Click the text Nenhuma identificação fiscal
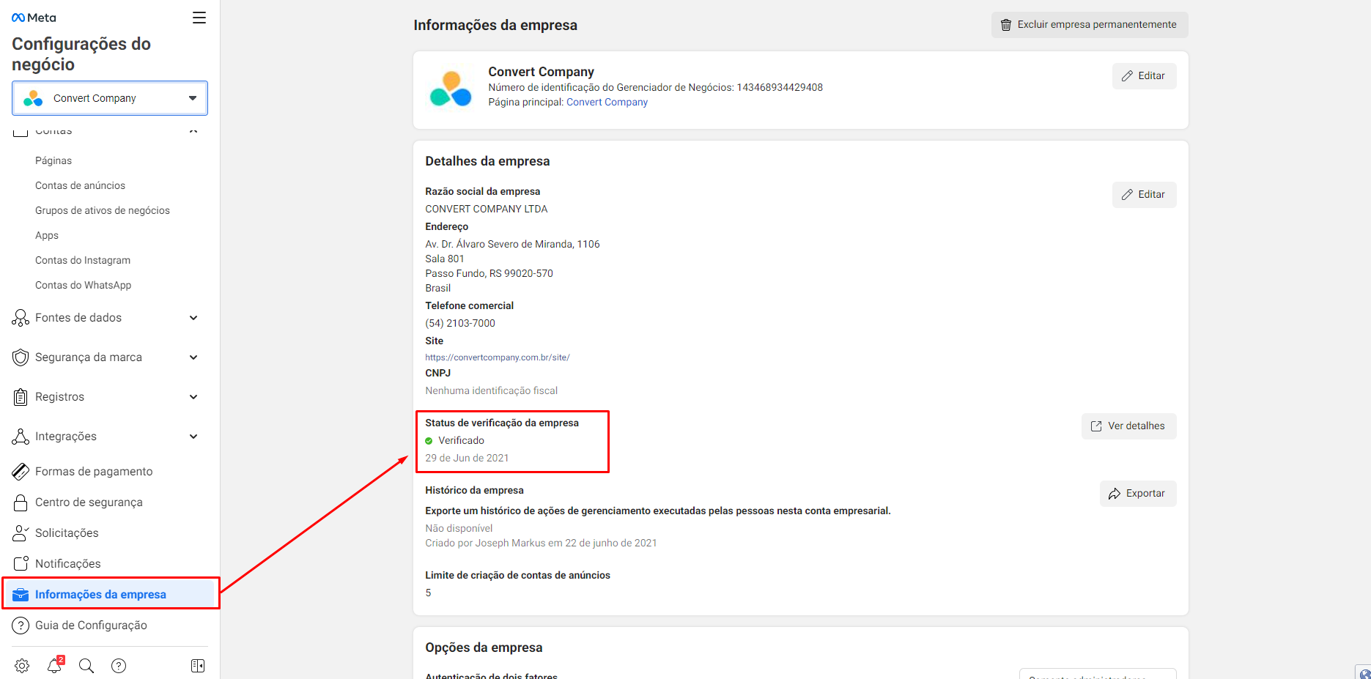Viewport: 1371px width, 679px height. pos(492,391)
